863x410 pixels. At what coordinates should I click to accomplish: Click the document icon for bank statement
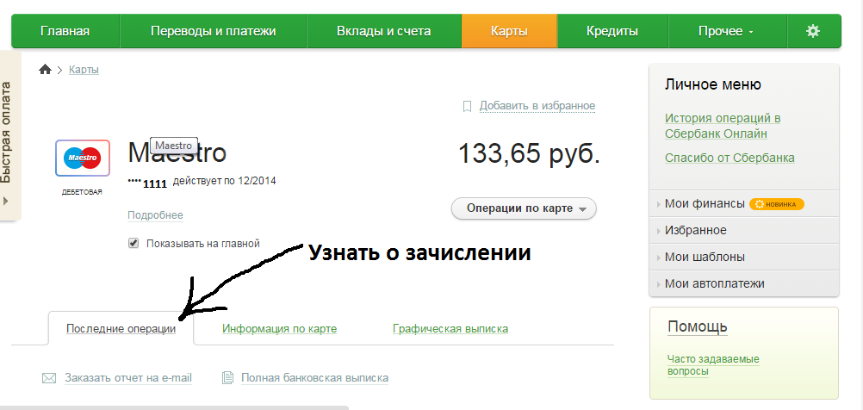(227, 378)
